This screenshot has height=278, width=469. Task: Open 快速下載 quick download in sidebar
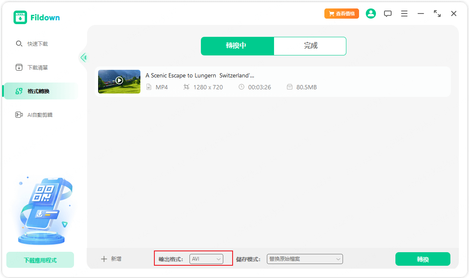pos(37,44)
